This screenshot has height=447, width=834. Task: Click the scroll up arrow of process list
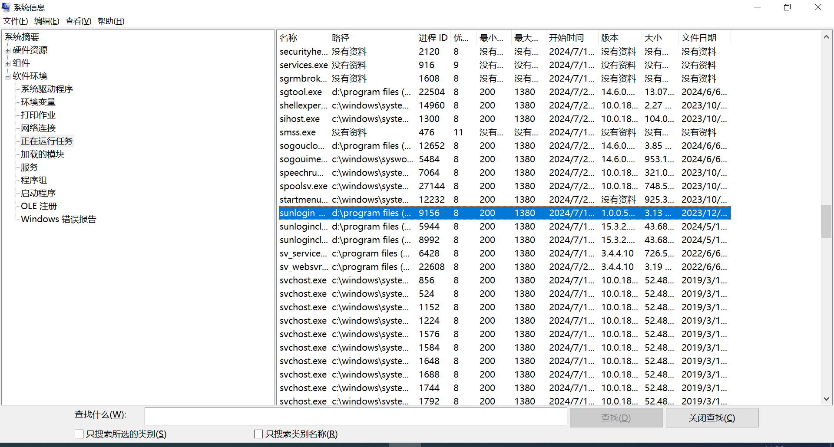click(826, 37)
